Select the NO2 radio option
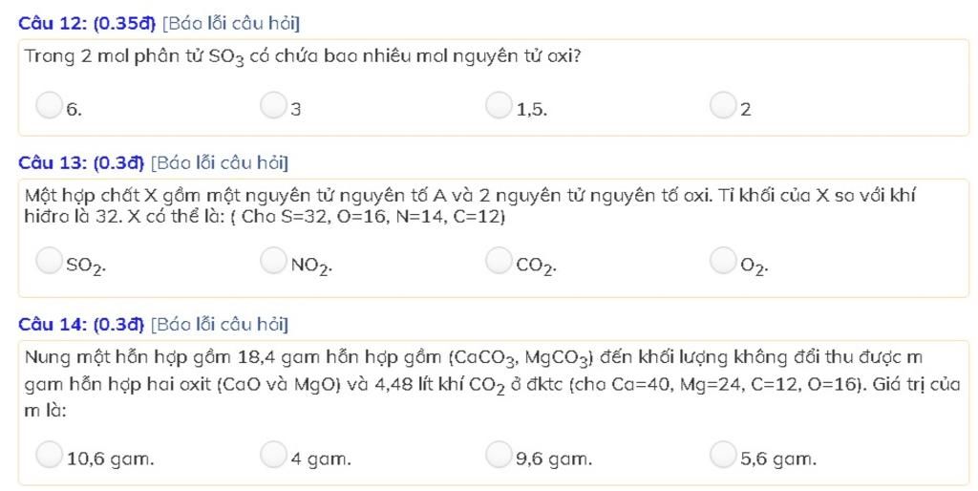 pyautogui.click(x=273, y=261)
